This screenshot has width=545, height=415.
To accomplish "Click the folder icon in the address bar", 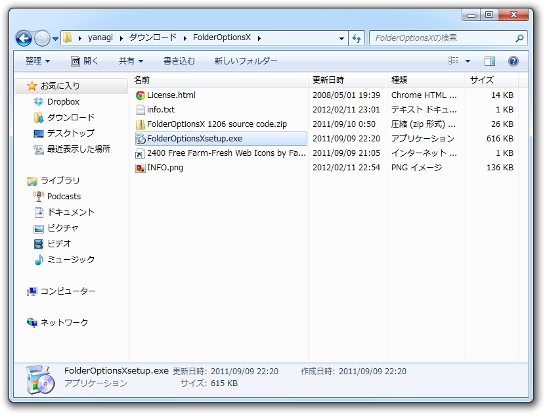I will point(68,37).
